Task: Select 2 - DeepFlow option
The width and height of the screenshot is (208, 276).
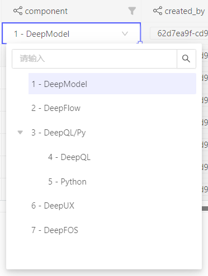Action: coord(56,108)
